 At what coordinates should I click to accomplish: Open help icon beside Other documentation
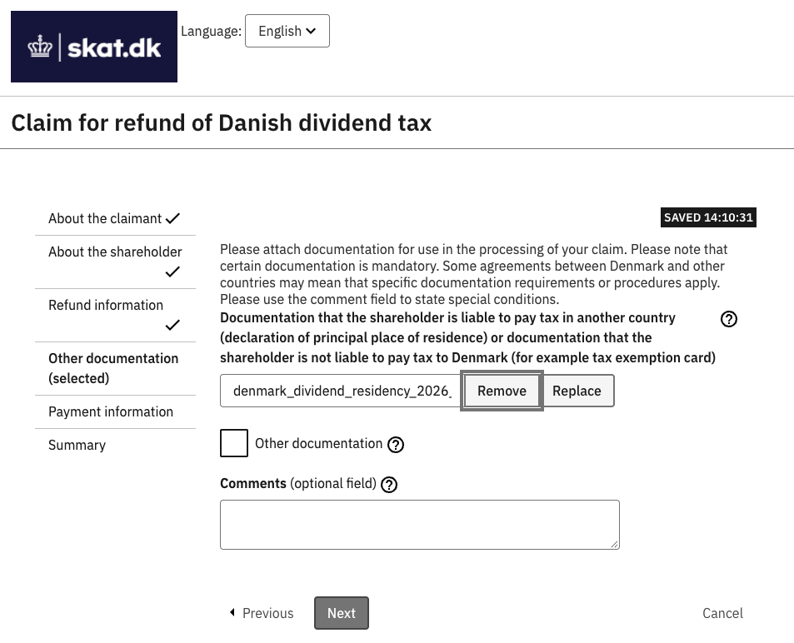click(396, 445)
